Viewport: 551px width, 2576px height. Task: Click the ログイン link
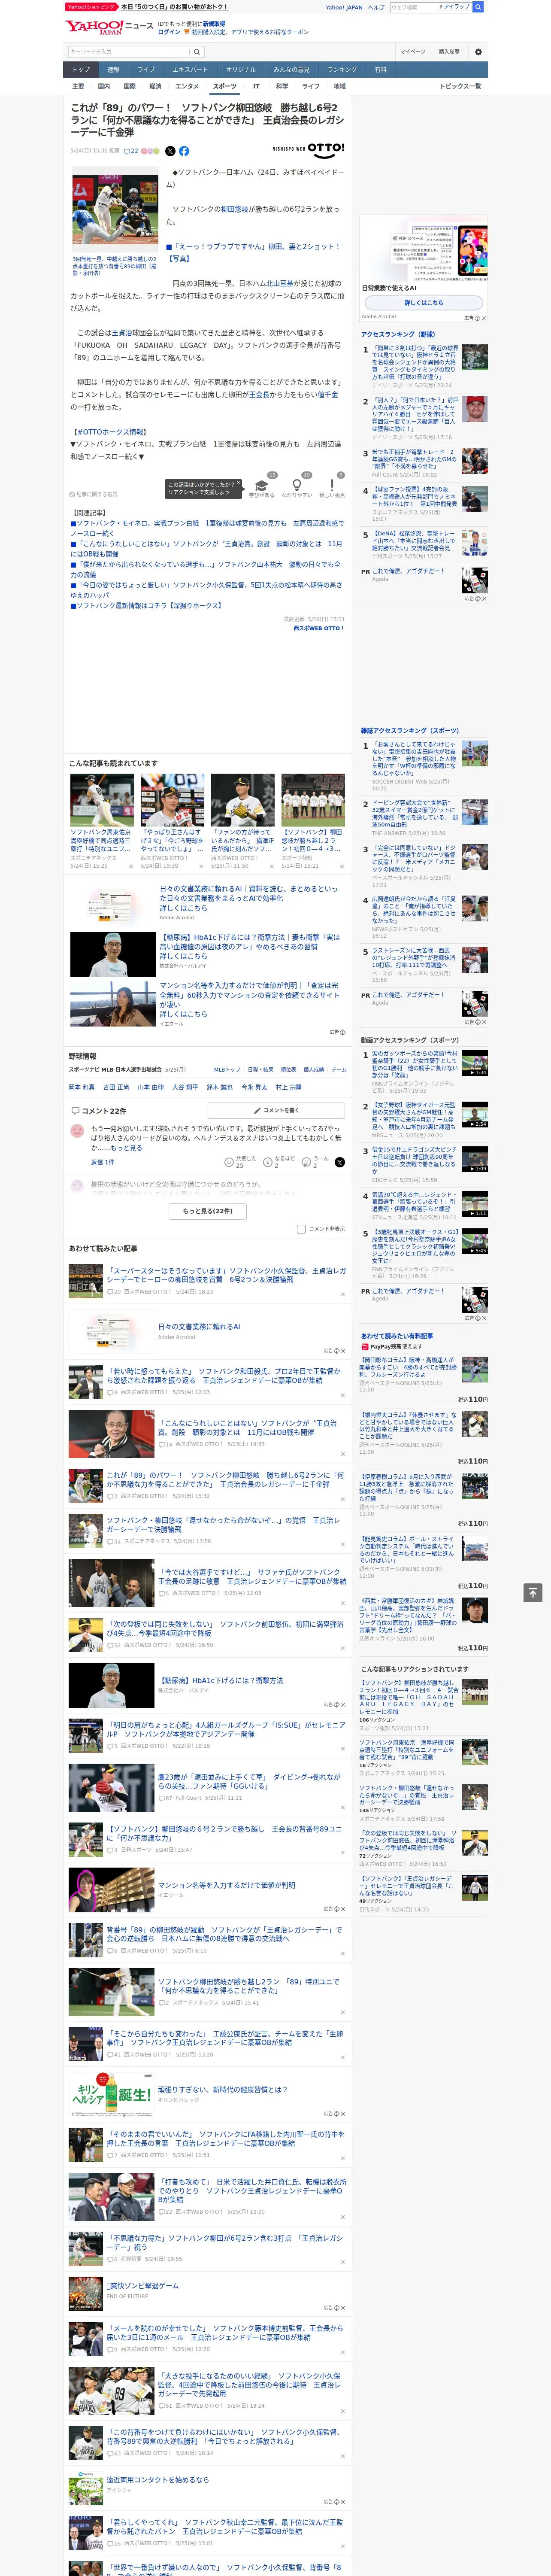[x=169, y=32]
